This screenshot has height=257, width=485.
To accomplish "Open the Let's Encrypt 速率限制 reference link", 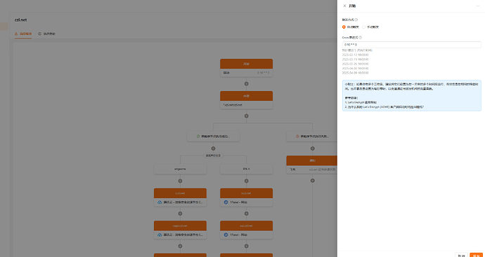I will pos(361,102).
